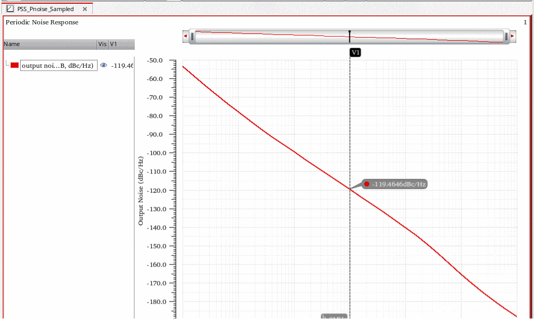534x319 pixels.
Task: Click the graph icon on PSS_Pnoise_Sampled tab
Action: click(x=10, y=9)
